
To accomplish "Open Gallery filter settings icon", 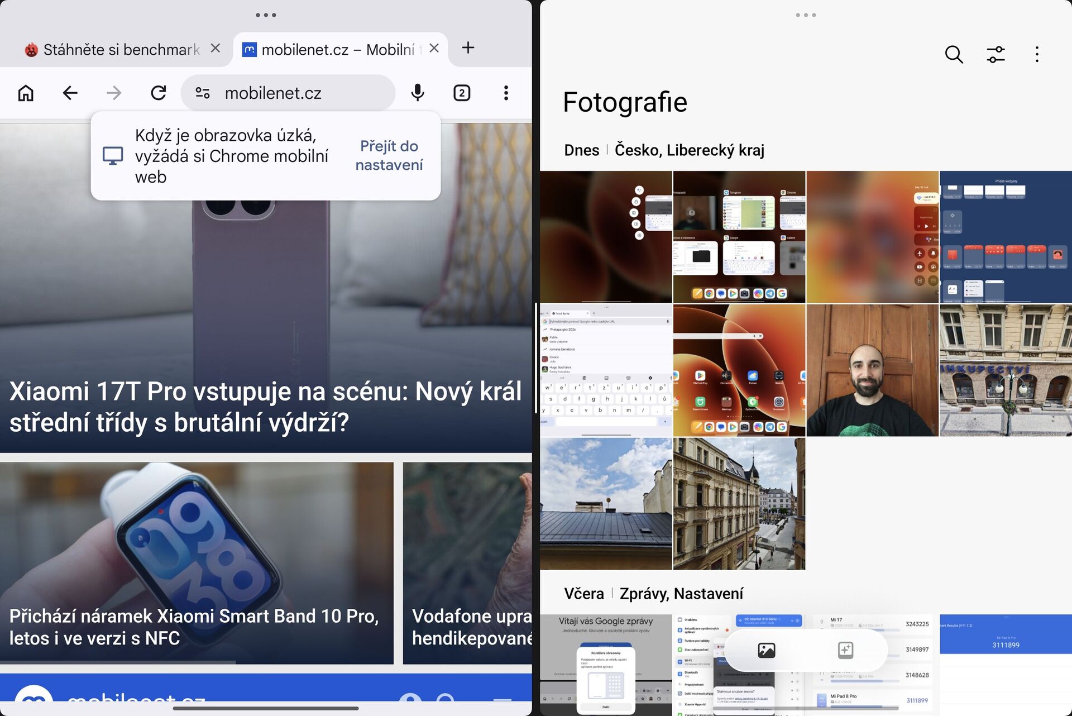I will [x=996, y=54].
